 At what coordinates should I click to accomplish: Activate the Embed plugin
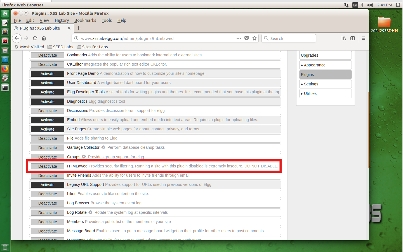coord(48,120)
